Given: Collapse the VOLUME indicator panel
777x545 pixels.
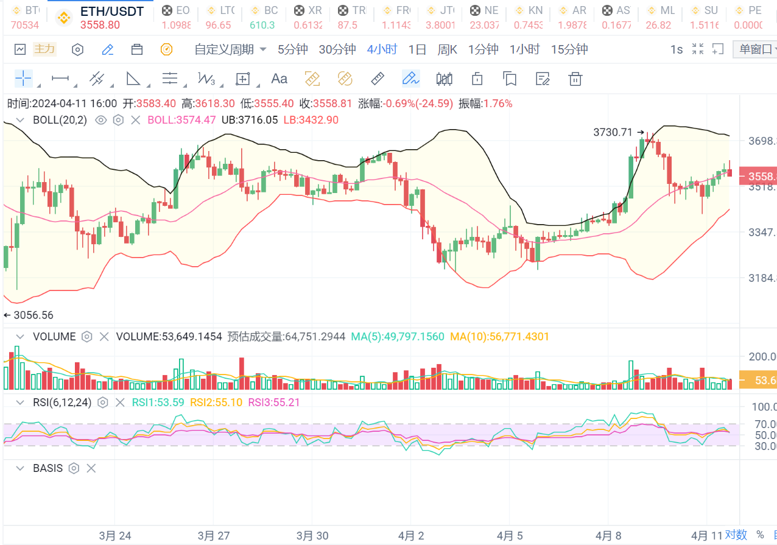Looking at the screenshot, I should tap(20, 337).
